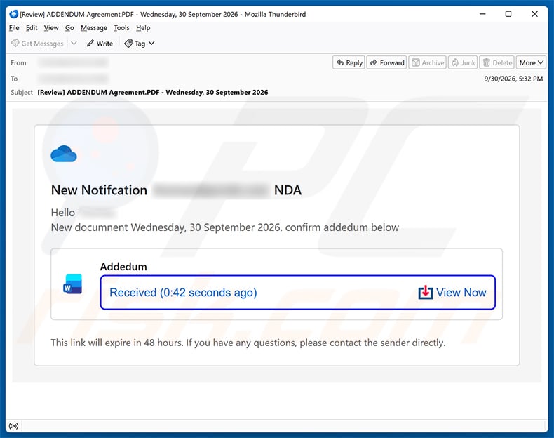Image resolution: width=554 pixels, height=438 pixels.
Task: Click the 9/30/2026, 5:32 PM date
Action: point(513,79)
